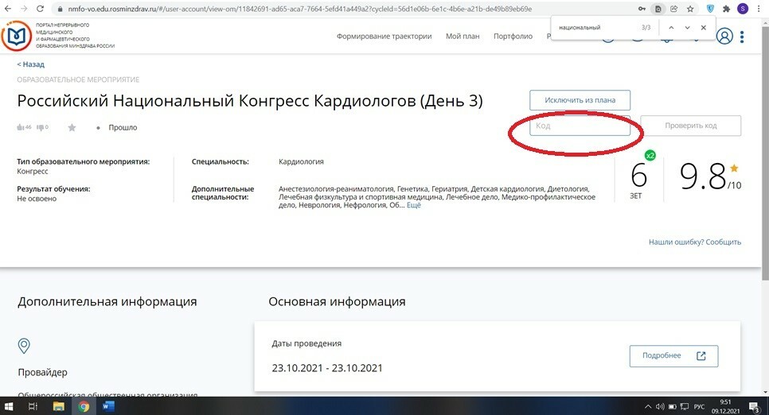Image resolution: width=769 pixels, height=415 pixels.
Task: Click the NMFO portal logo
Action: (x=16, y=37)
